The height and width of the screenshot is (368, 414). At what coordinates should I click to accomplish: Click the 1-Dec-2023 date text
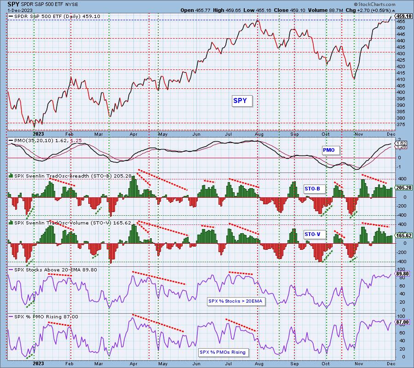tap(20, 10)
